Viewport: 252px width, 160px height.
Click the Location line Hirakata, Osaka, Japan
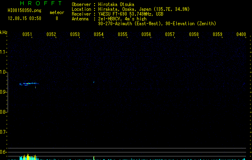point(144,9)
